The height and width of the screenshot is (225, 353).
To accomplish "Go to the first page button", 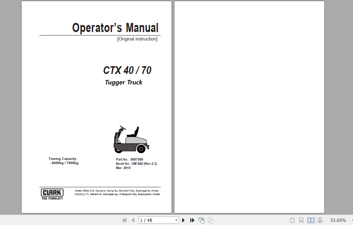I will point(124,220).
